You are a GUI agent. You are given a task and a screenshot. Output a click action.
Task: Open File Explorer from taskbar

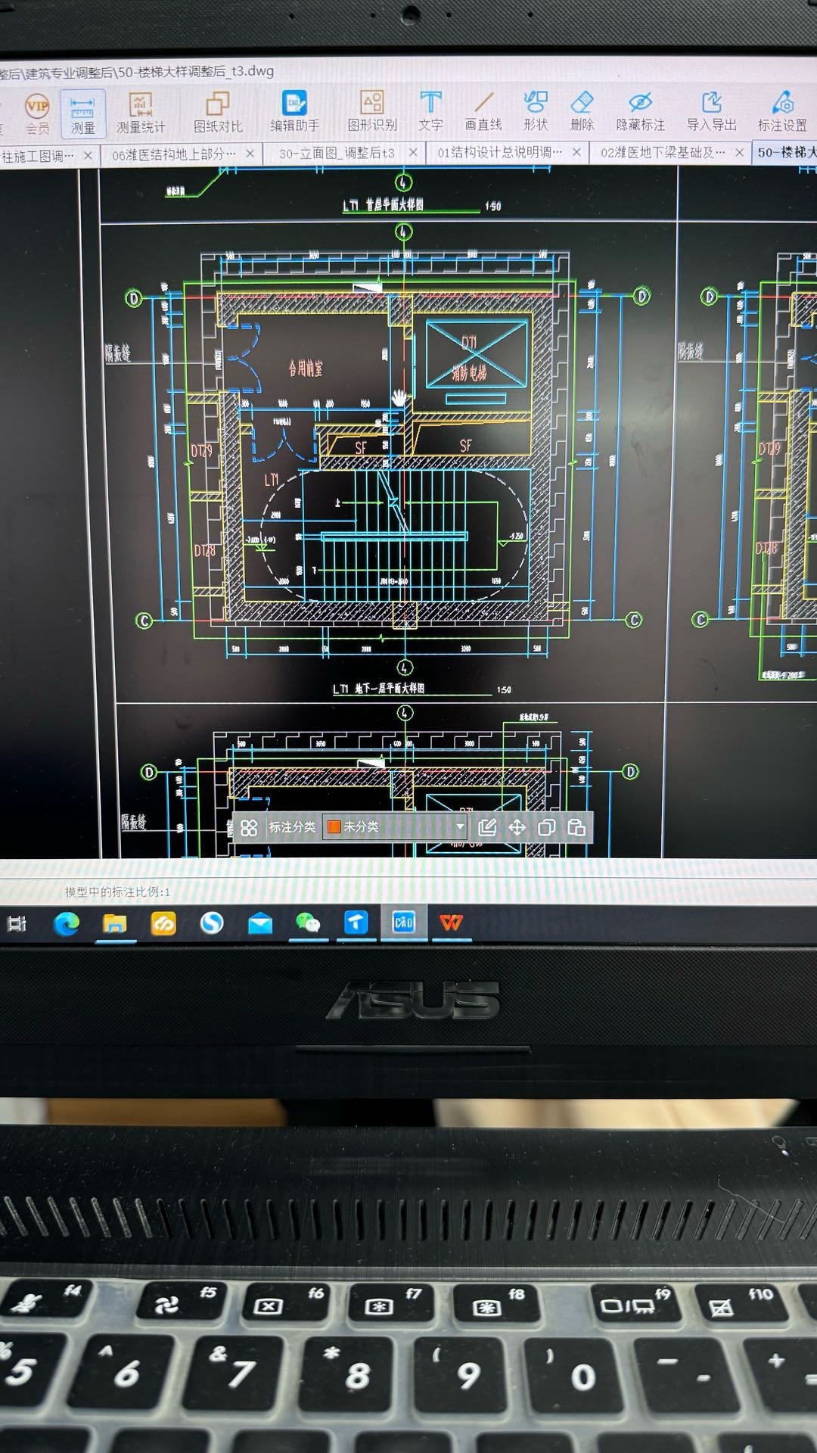[x=114, y=923]
